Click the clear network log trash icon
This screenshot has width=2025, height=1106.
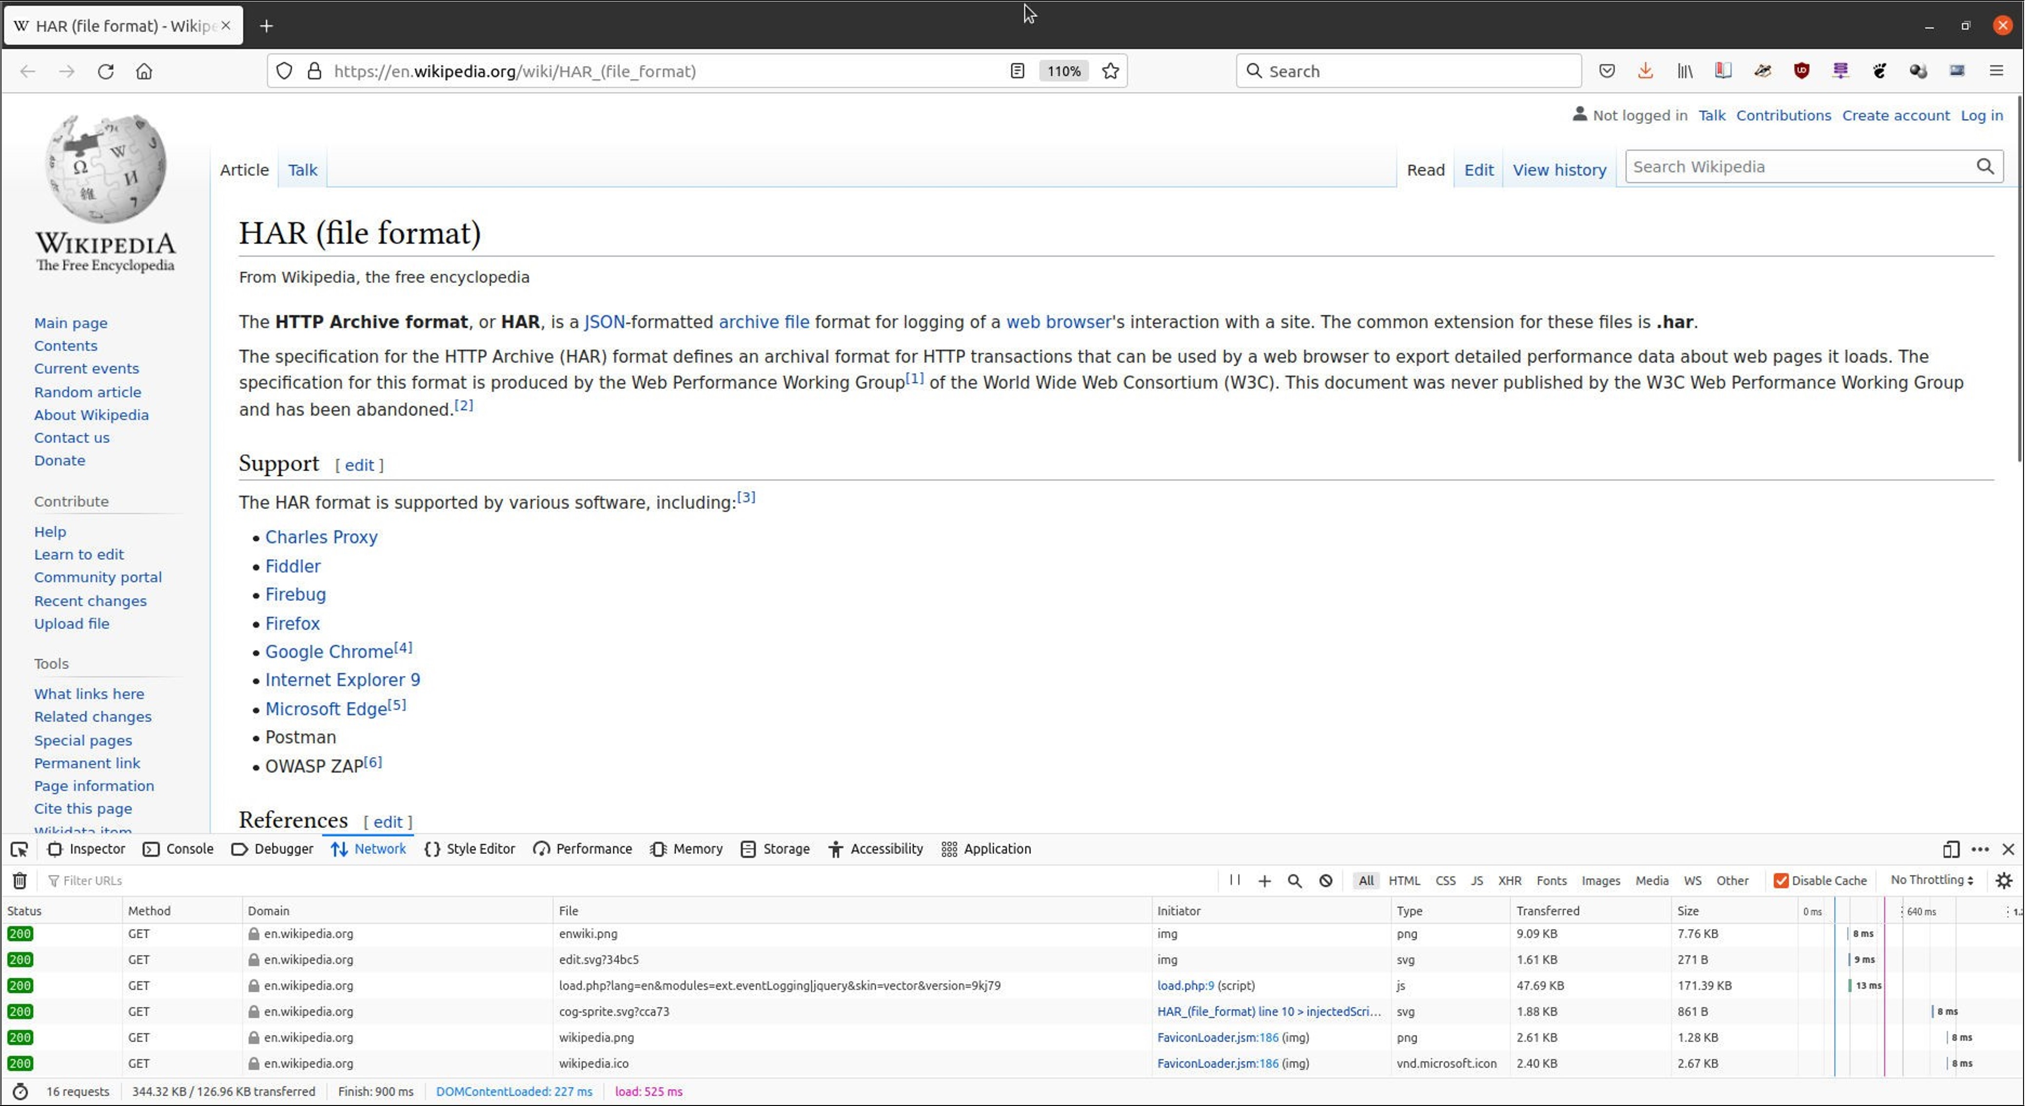pos(20,880)
